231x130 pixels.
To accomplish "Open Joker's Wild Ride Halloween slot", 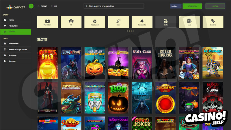I will tap(189, 63).
